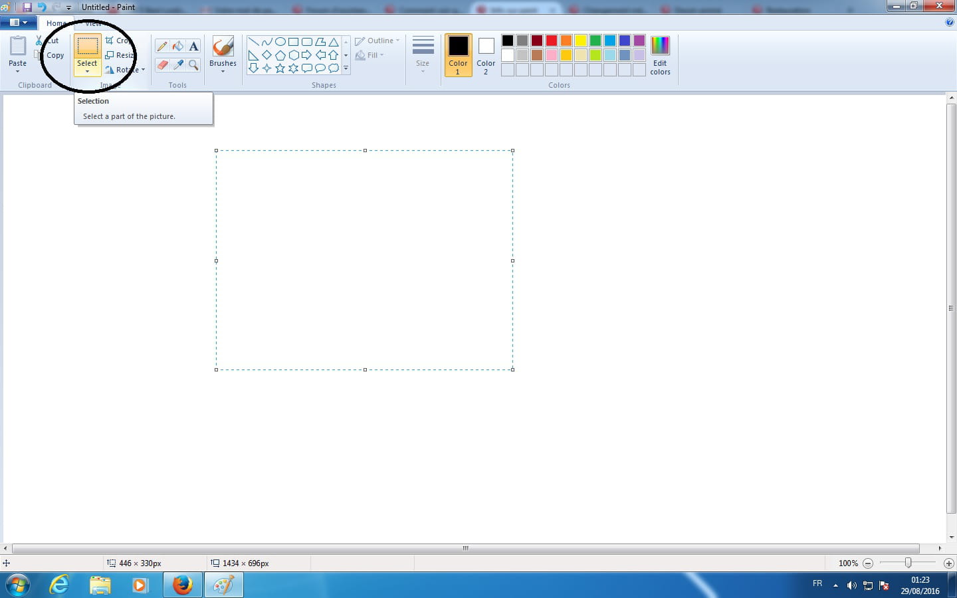Select the Magnifier tool
The width and height of the screenshot is (957, 598).
click(193, 64)
